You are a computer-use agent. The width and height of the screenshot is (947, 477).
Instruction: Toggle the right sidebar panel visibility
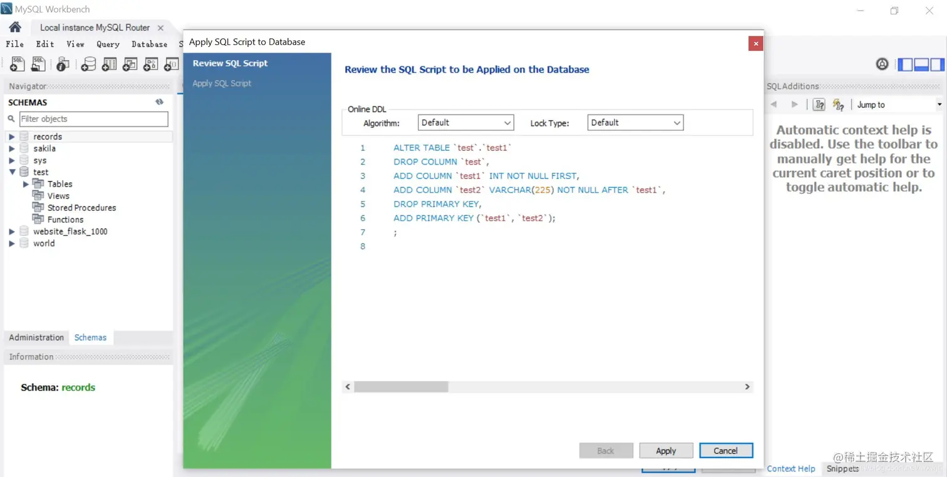tap(937, 64)
